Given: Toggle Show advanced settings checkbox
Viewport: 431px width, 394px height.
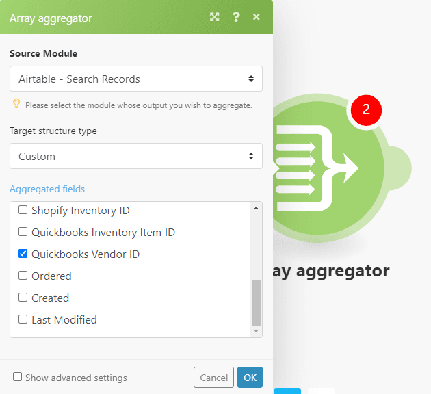Looking at the screenshot, I should (x=18, y=377).
